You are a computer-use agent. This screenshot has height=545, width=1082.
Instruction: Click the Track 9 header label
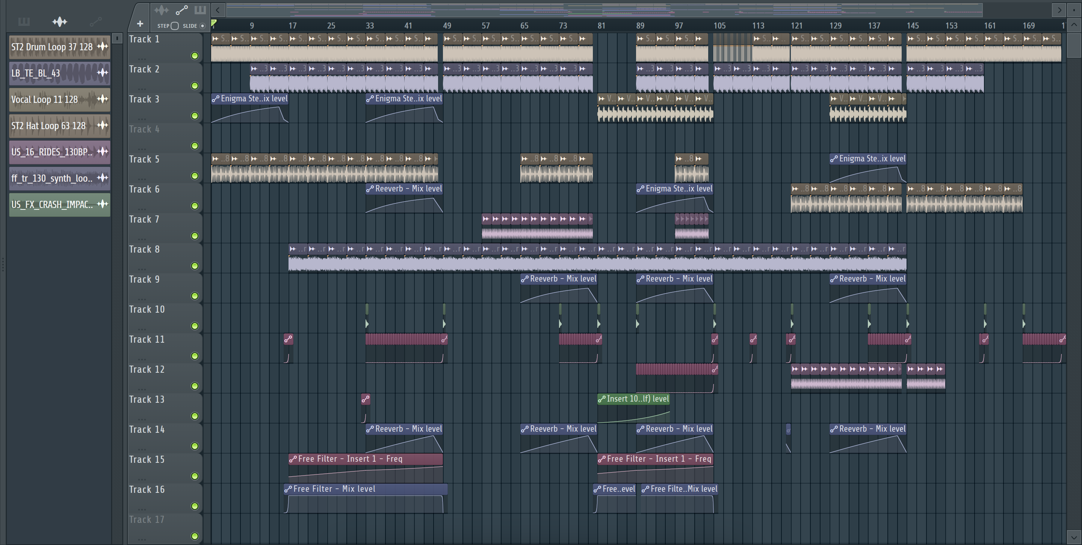click(x=144, y=279)
